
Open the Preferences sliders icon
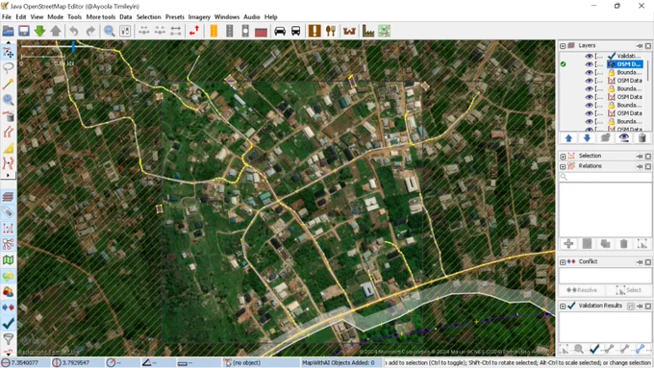tap(125, 31)
